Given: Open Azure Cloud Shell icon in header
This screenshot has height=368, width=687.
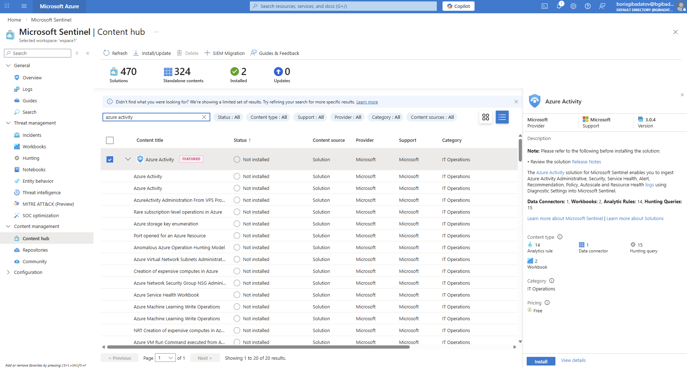Looking at the screenshot, I should pyautogui.click(x=545, y=6).
